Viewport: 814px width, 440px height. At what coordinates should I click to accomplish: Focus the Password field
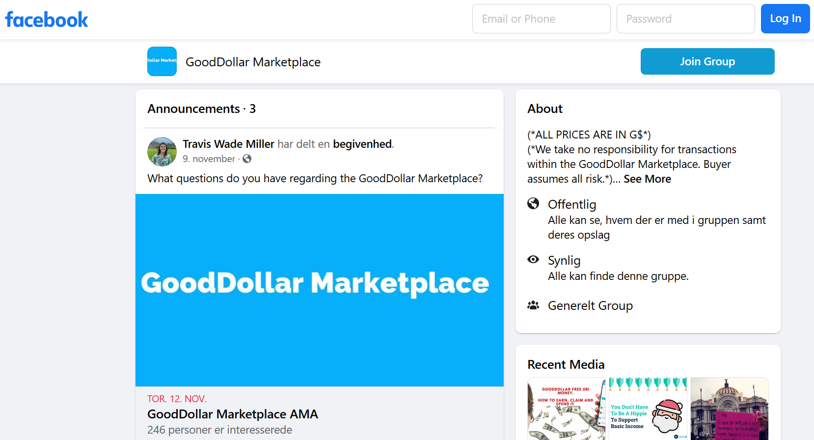point(686,19)
